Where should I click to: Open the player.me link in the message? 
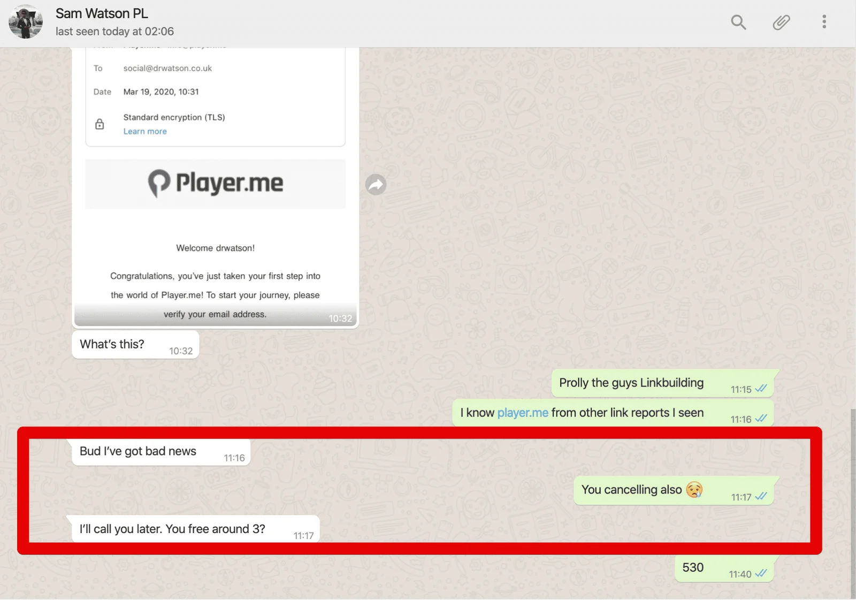523,413
